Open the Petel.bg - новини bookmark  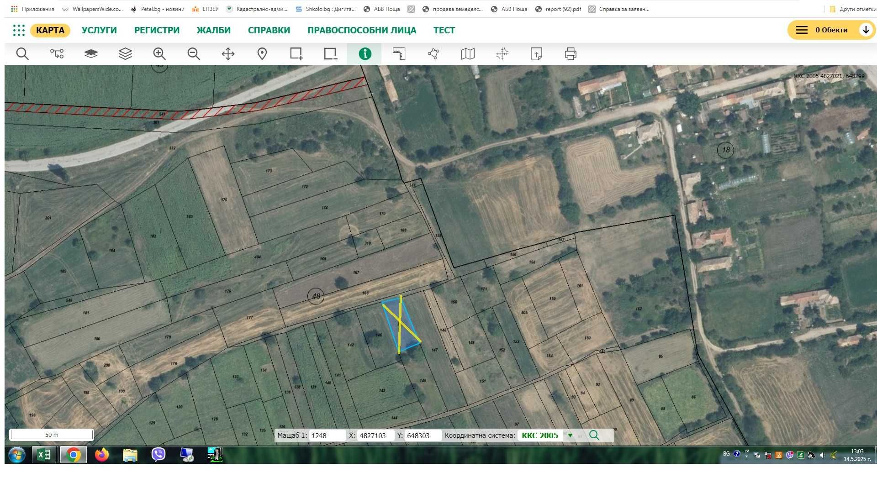coord(158,9)
